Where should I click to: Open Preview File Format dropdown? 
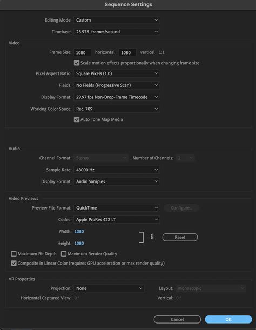(x=117, y=208)
